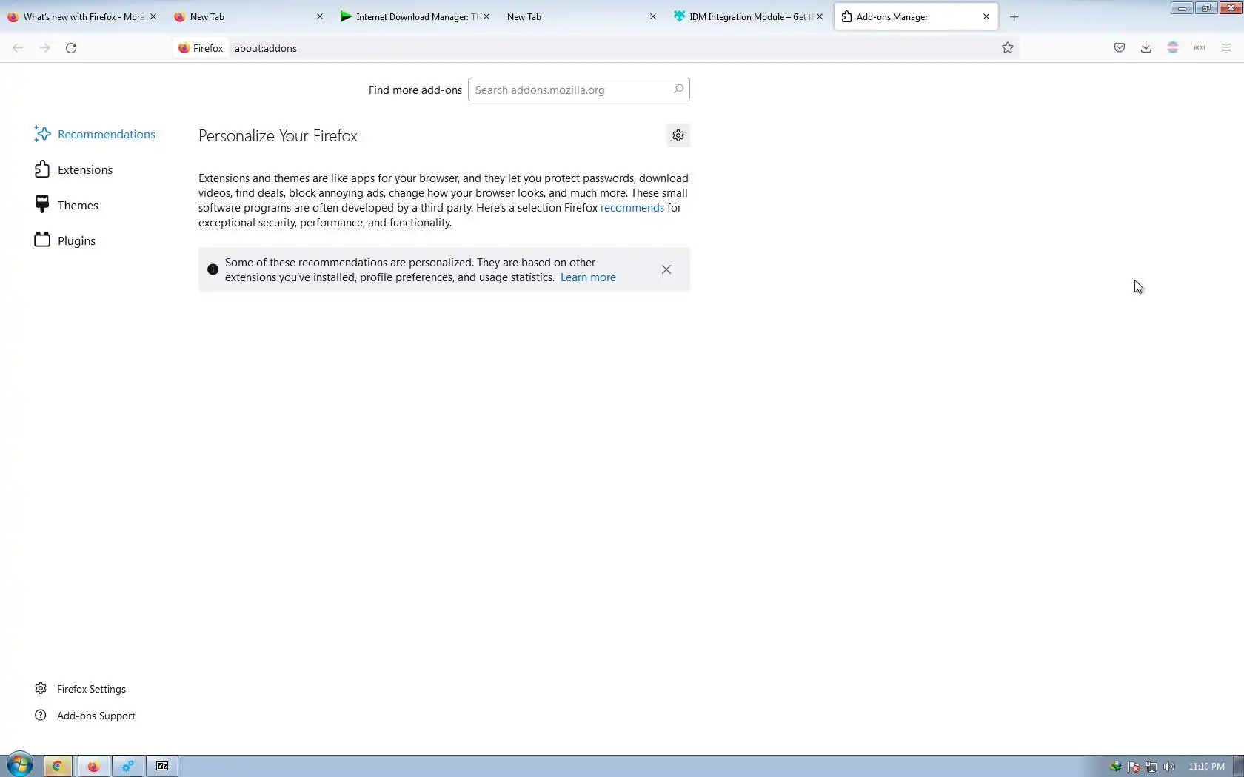
Task: Open the gears app on the taskbar
Action: coord(128,766)
